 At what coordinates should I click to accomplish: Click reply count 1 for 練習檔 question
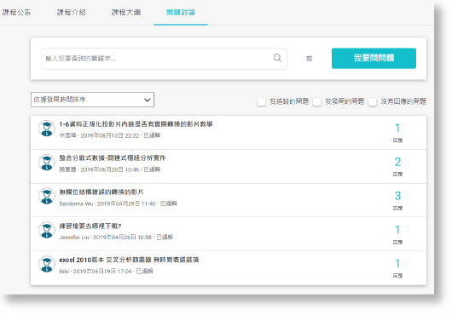[397, 230]
